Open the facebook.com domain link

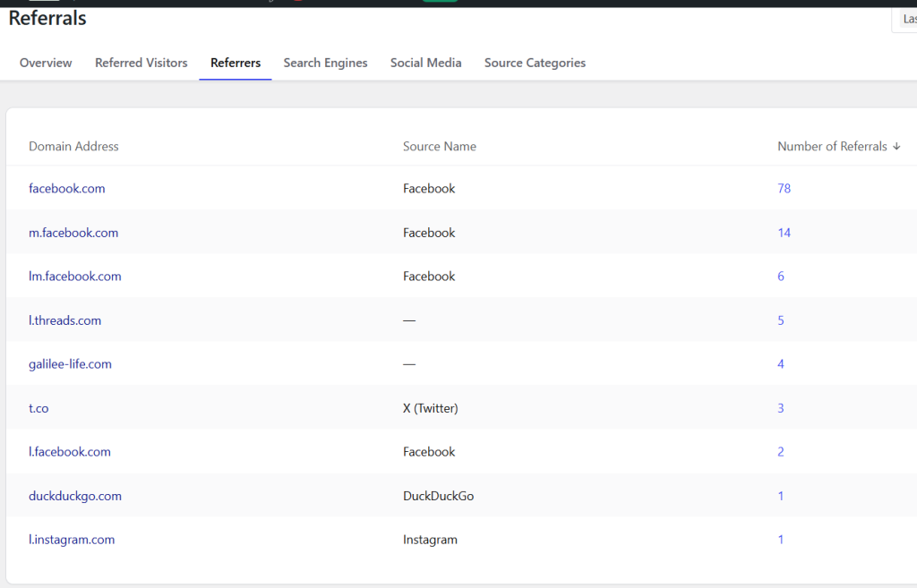(x=66, y=188)
